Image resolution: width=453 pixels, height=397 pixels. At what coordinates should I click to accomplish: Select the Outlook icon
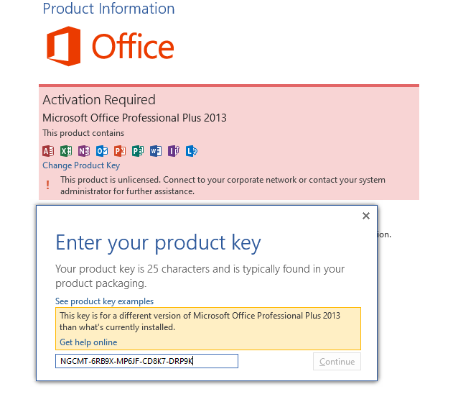102,151
